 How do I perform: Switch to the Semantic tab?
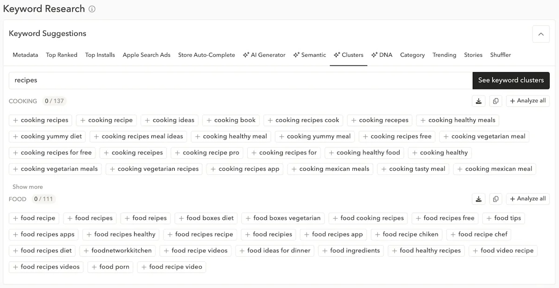(309, 55)
